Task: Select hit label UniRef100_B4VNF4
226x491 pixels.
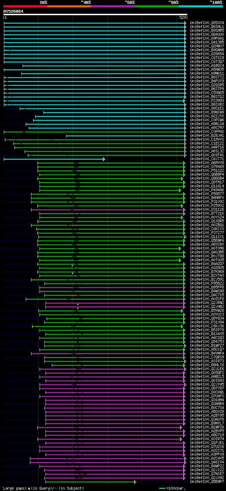Action: [207, 353]
